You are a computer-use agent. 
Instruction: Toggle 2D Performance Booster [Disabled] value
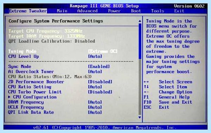tap(100, 82)
